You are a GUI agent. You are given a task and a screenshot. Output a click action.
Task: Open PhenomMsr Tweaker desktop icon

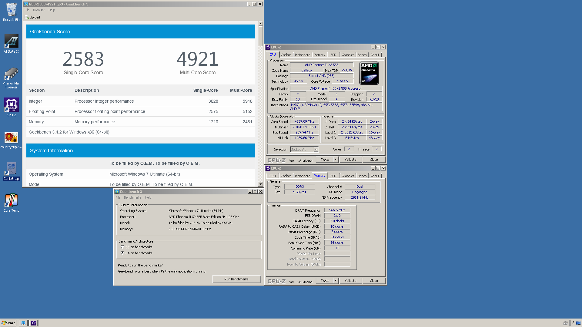[11, 78]
